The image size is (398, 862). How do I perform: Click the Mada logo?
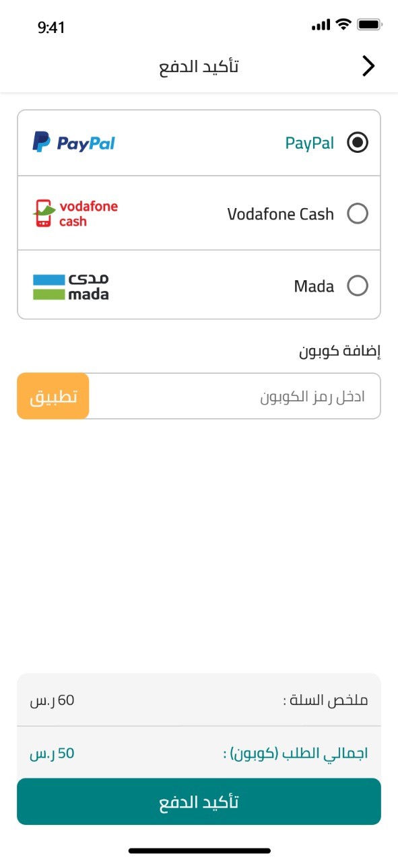pos(71,286)
